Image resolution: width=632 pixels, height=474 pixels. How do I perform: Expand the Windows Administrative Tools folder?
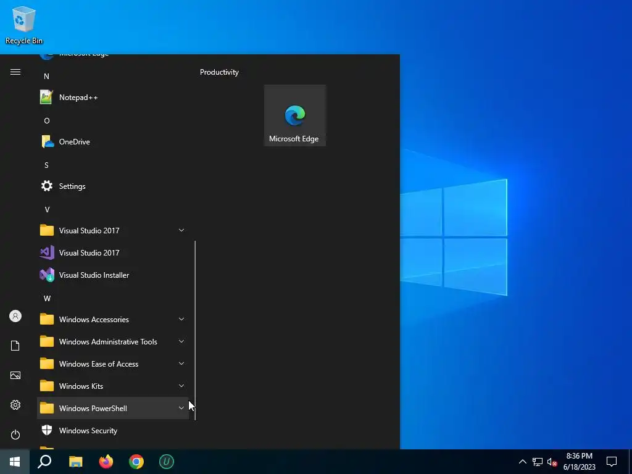point(113,341)
